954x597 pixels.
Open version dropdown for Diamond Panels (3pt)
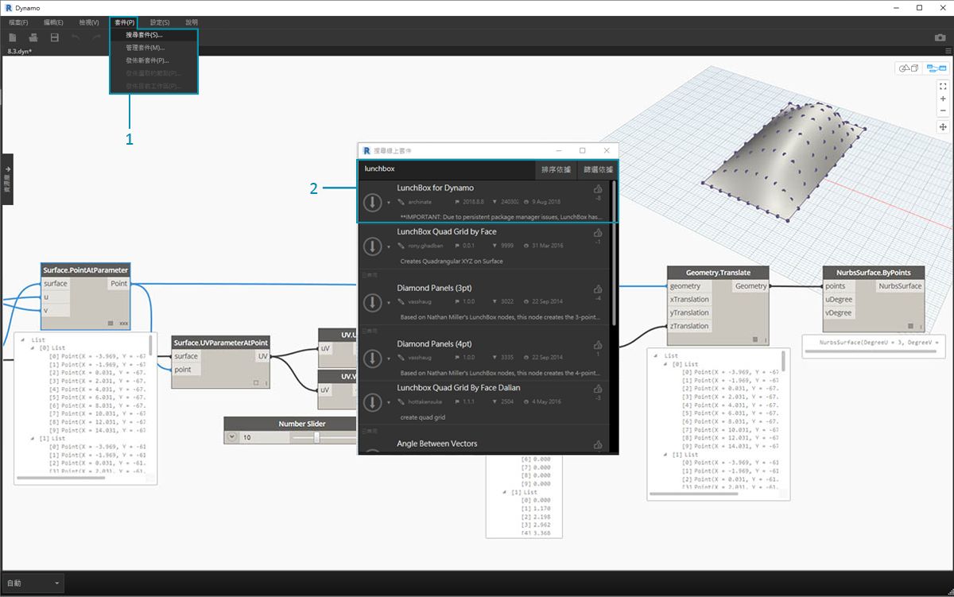tap(389, 303)
